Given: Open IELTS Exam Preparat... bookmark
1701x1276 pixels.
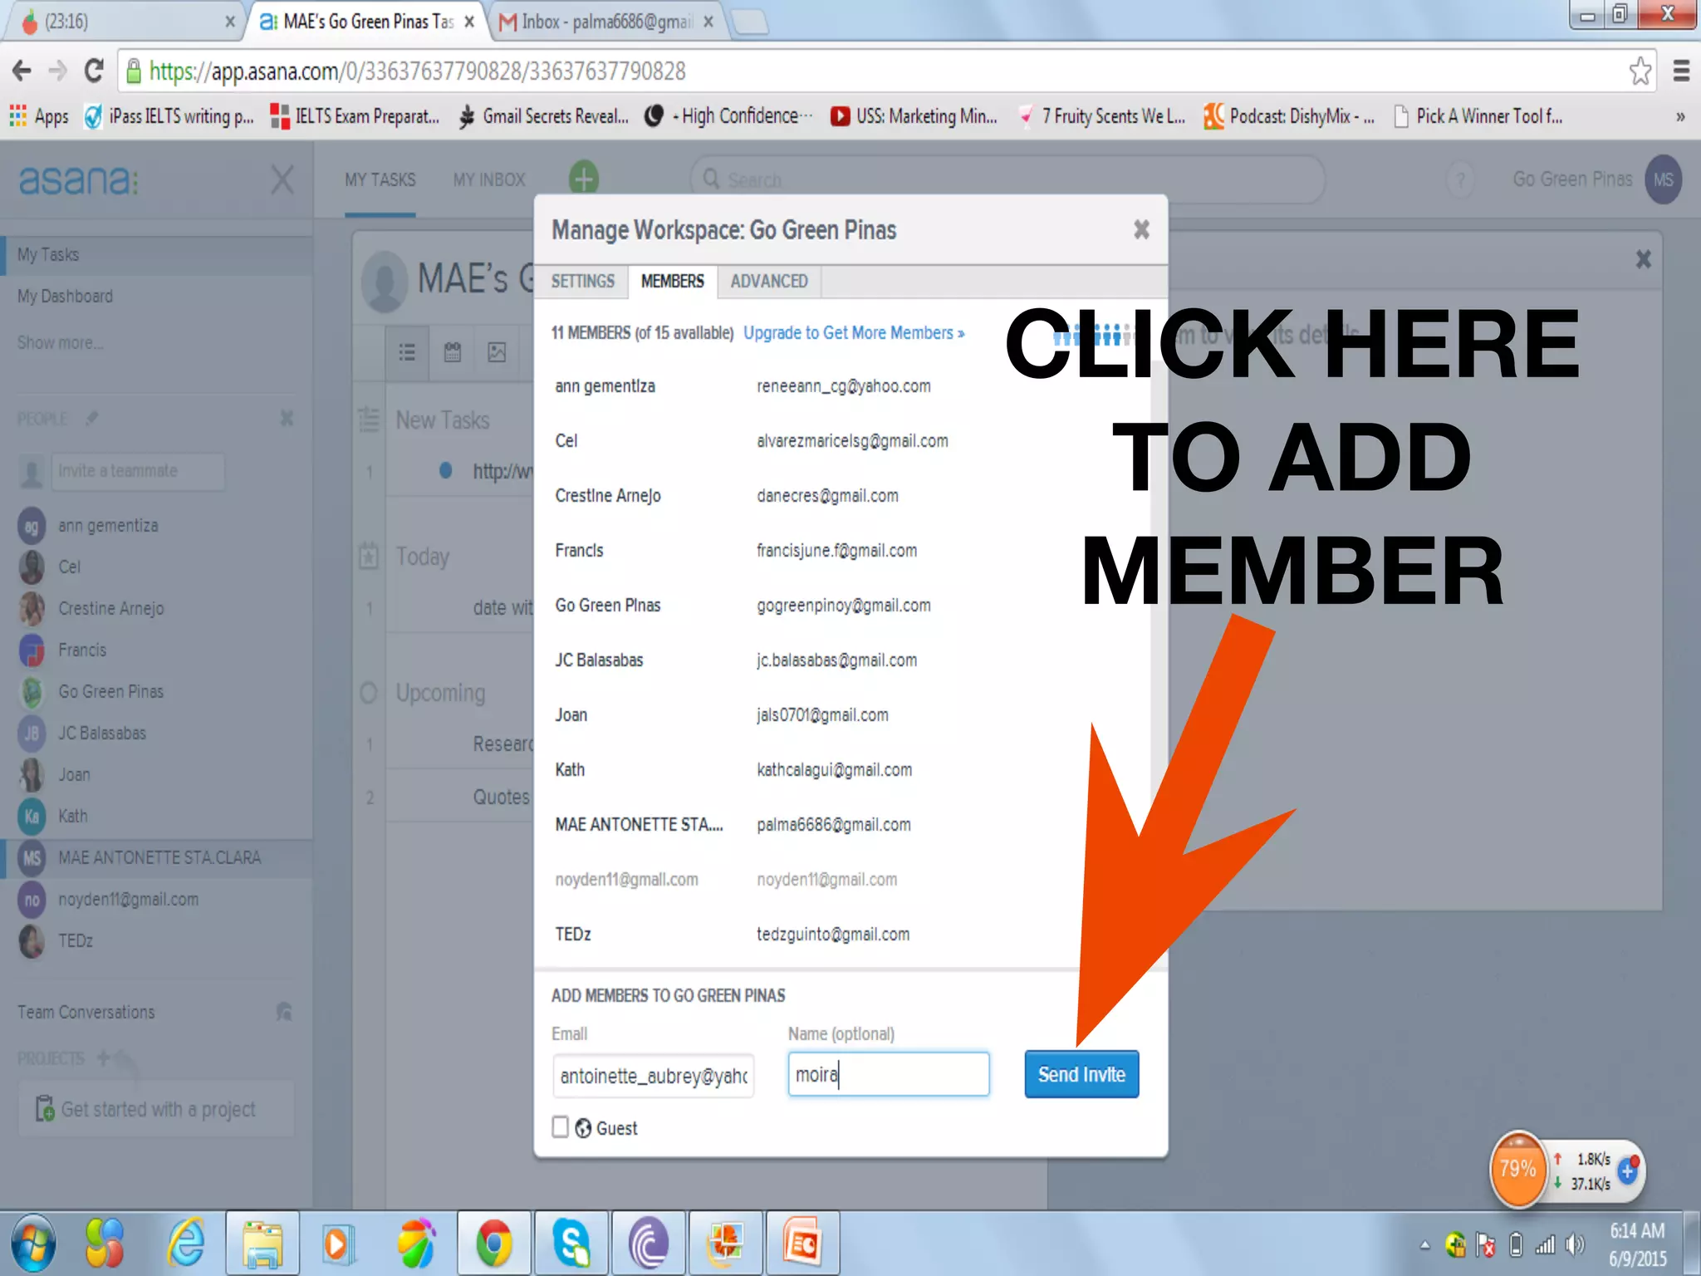Looking at the screenshot, I should (355, 116).
